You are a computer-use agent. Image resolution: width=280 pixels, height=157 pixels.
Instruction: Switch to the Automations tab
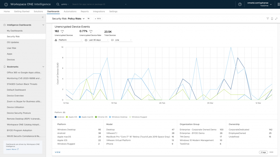[x=70, y=12]
